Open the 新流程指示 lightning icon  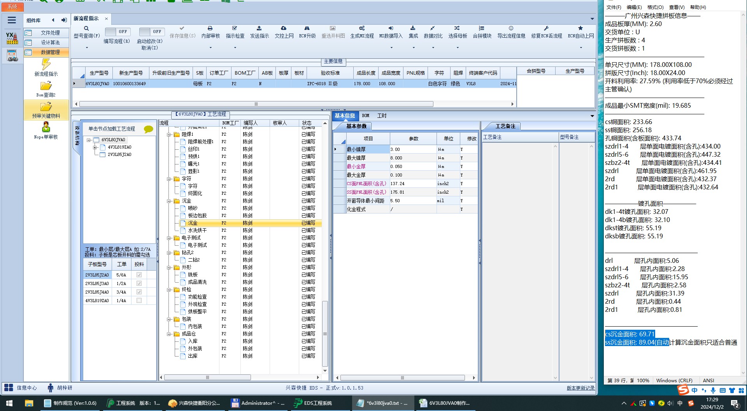46,64
